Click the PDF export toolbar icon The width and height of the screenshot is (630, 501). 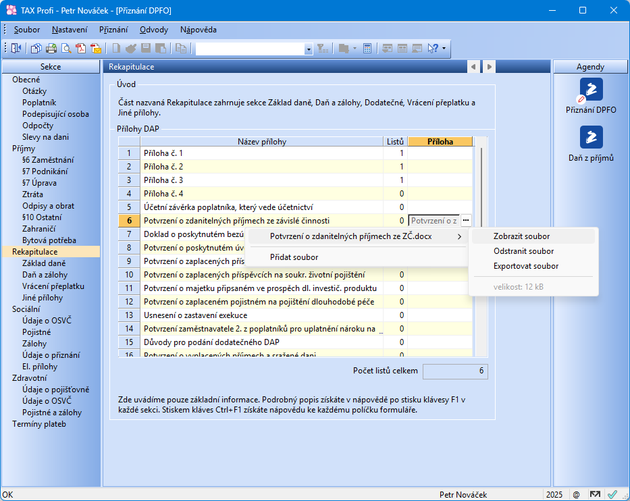[81, 48]
